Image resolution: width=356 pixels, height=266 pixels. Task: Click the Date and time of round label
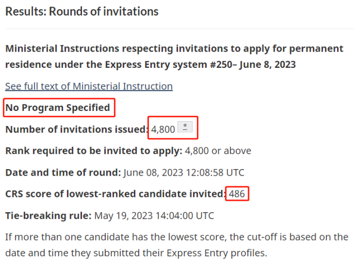coord(63,172)
